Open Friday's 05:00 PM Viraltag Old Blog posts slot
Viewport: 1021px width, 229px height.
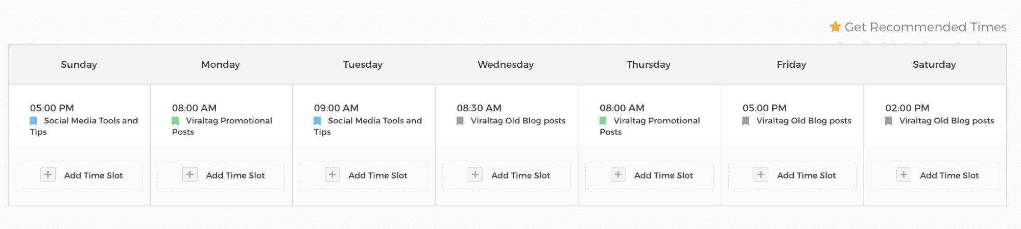click(792, 114)
